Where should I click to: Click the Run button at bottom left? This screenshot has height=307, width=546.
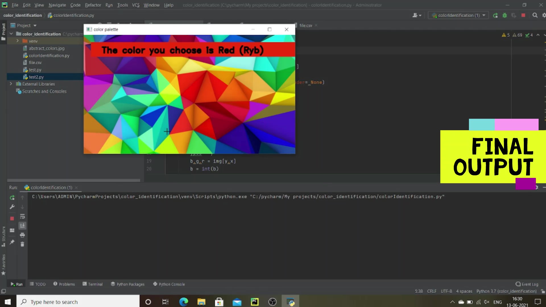pyautogui.click(x=16, y=284)
